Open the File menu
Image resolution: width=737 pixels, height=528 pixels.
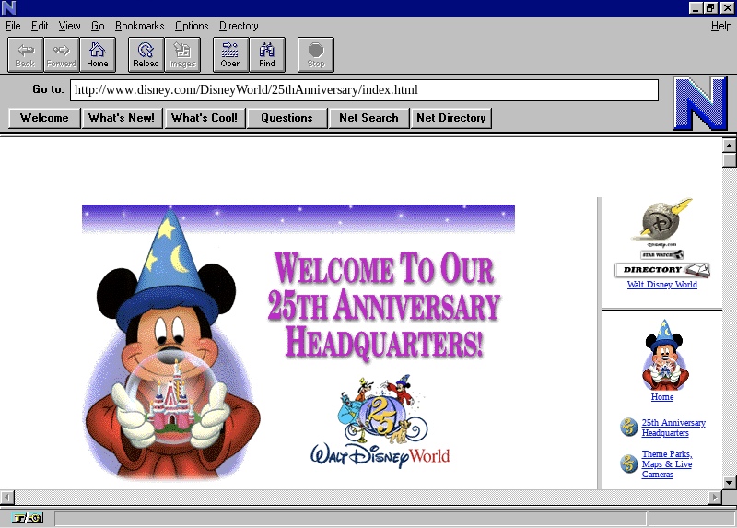click(13, 26)
